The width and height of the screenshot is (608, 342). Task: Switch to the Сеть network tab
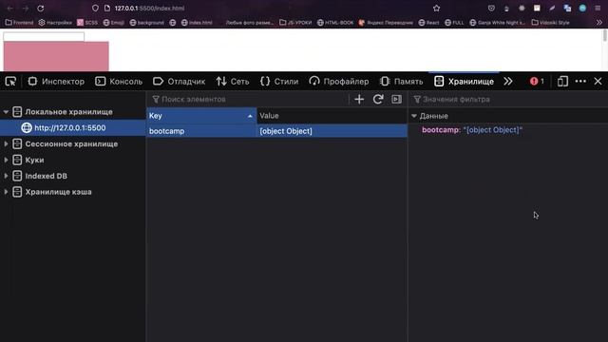(233, 82)
